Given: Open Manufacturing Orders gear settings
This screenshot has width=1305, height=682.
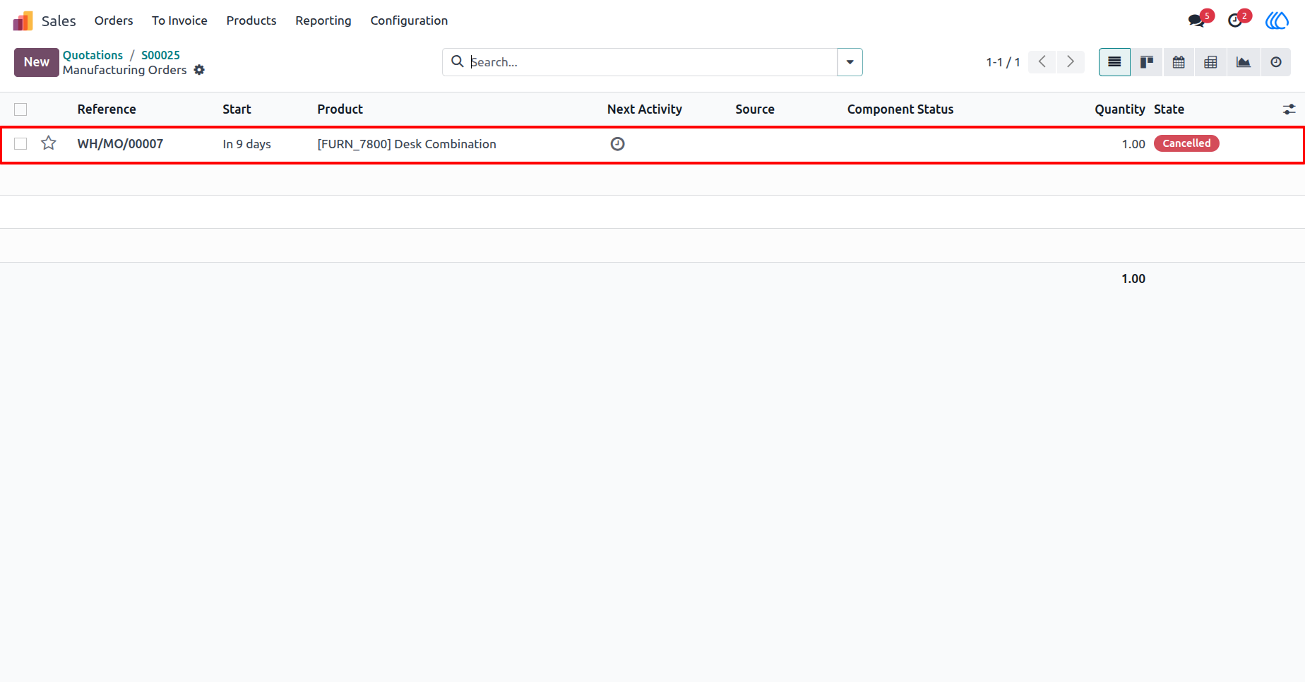Looking at the screenshot, I should click(199, 70).
